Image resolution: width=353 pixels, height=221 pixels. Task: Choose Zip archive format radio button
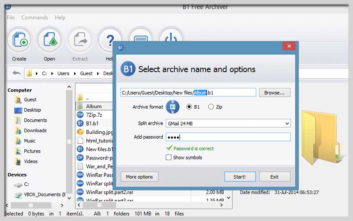pos(211,107)
